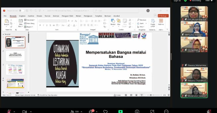Click the Berbagi share button
The width and height of the screenshot is (217, 113).
pyautogui.click(x=163, y=16)
